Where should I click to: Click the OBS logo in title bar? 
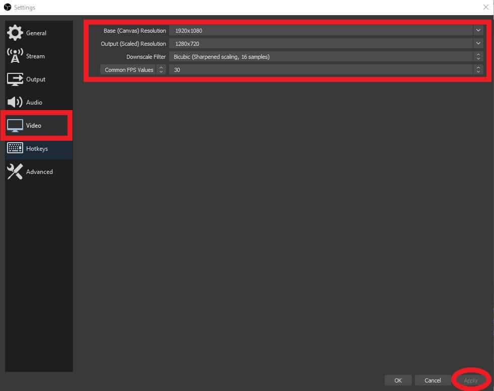(x=8, y=8)
